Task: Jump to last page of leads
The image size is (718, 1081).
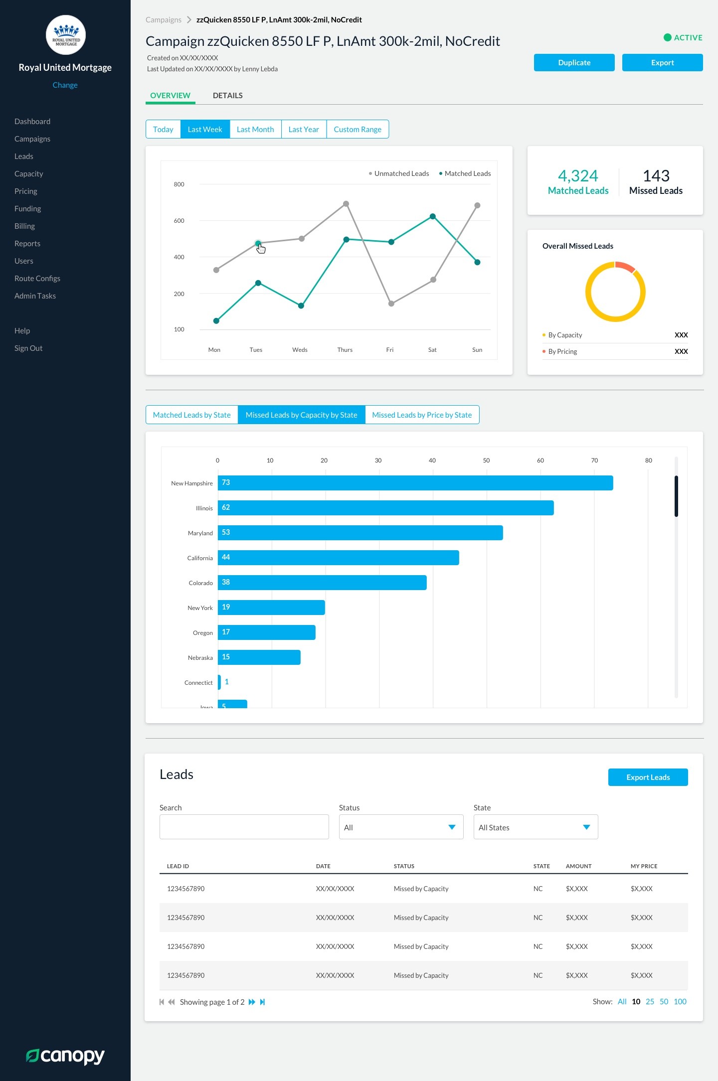Action: pos(263,1002)
